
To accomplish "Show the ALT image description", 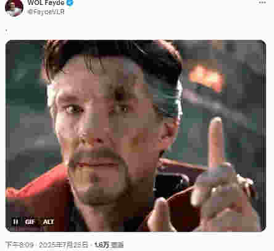I will (49, 222).
